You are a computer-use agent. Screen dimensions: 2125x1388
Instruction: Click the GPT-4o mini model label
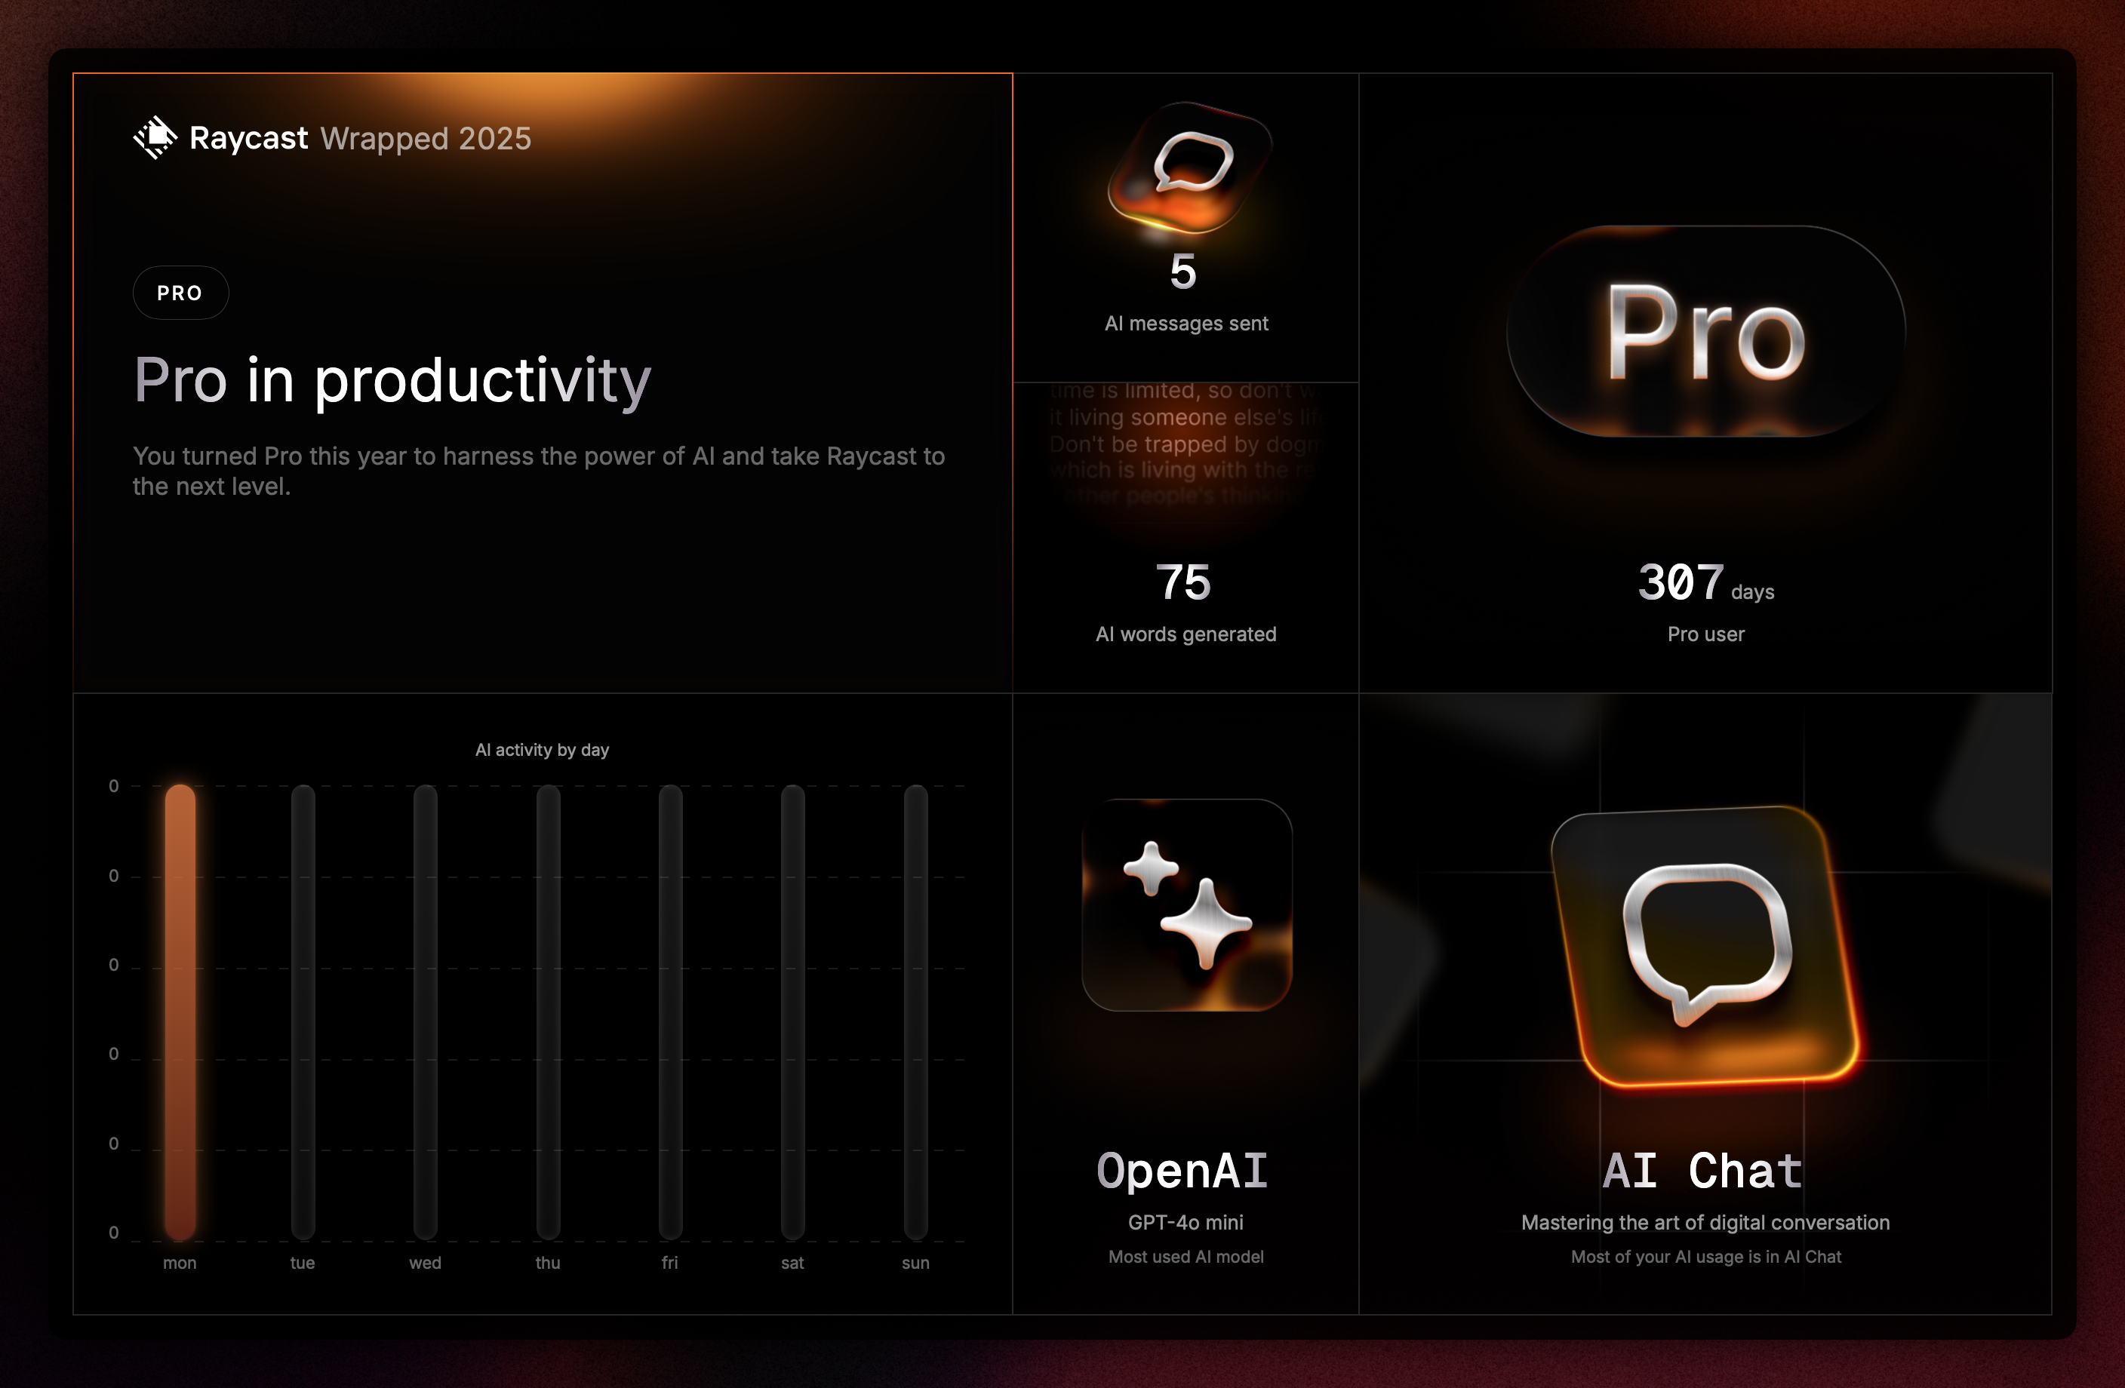tap(1185, 1222)
